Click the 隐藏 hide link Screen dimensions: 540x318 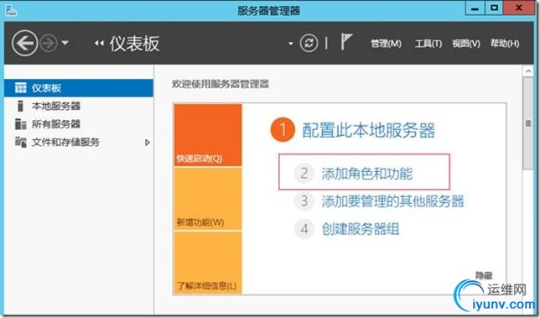tap(484, 275)
